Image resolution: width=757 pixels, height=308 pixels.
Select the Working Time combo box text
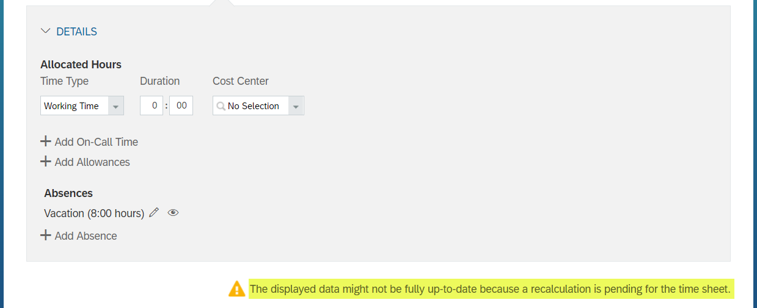click(71, 106)
